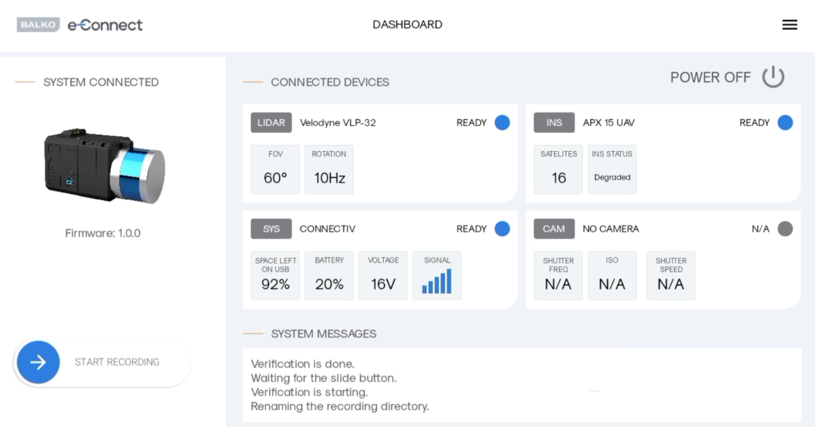Select the SYS device tag
This screenshot has height=427, width=815.
pos(271,229)
